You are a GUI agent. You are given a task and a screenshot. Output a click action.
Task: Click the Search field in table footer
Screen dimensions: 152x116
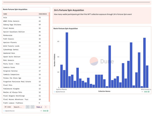(x=19, y=107)
